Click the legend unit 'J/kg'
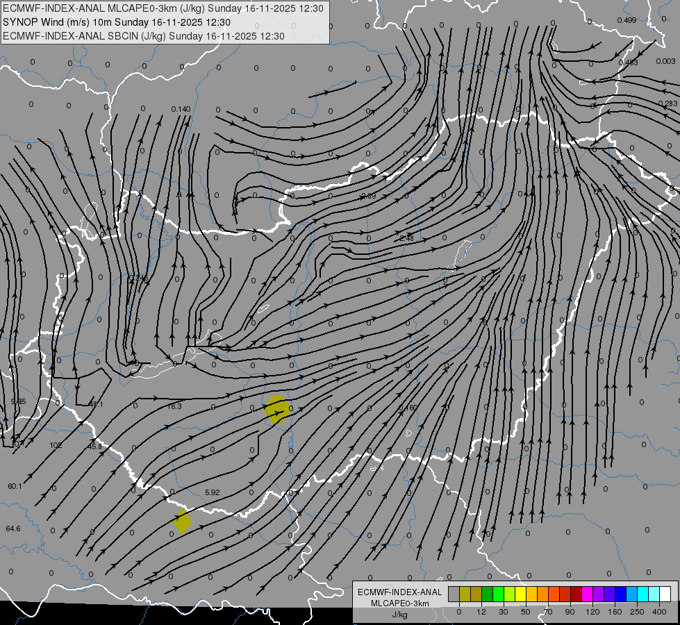 point(400,615)
